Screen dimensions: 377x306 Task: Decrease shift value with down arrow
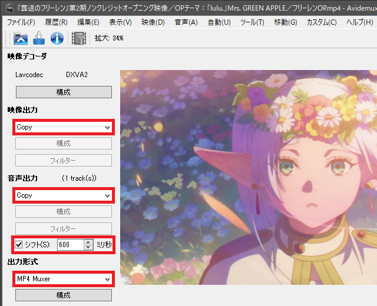[88, 247]
